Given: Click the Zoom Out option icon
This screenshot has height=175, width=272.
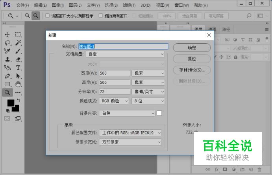Looking at the screenshot, I should point(36,16).
